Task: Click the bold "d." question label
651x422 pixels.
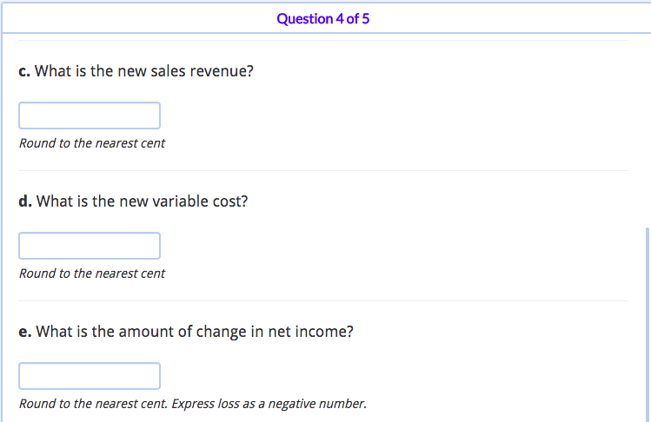Action: tap(25, 201)
